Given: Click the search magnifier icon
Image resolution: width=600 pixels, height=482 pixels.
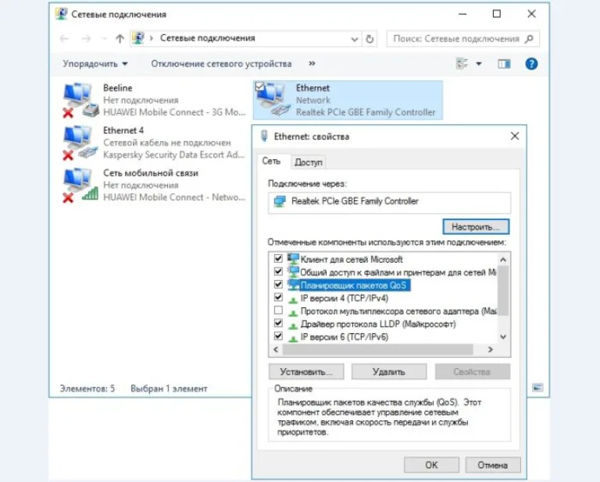Looking at the screenshot, I should (x=529, y=38).
